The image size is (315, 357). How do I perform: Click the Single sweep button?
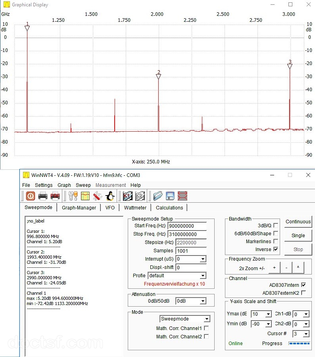(x=298, y=236)
